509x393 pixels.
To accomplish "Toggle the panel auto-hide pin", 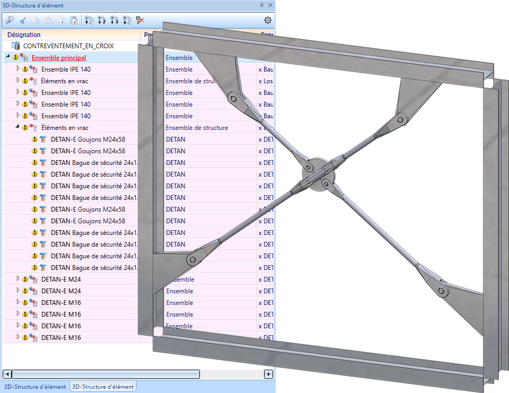I will pos(261,5).
